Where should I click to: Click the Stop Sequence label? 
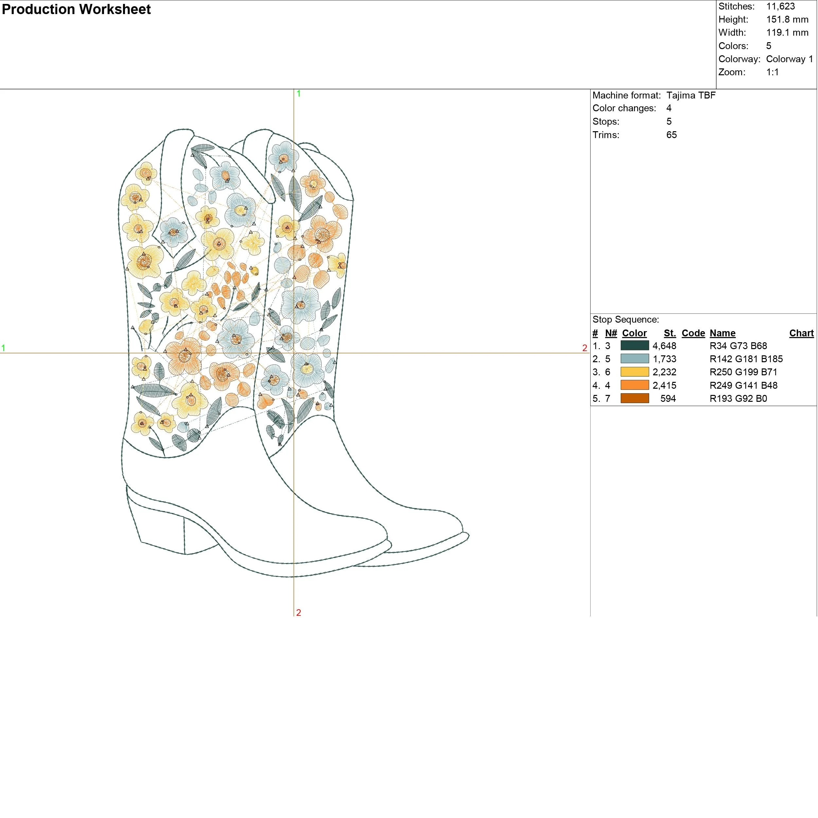625,320
